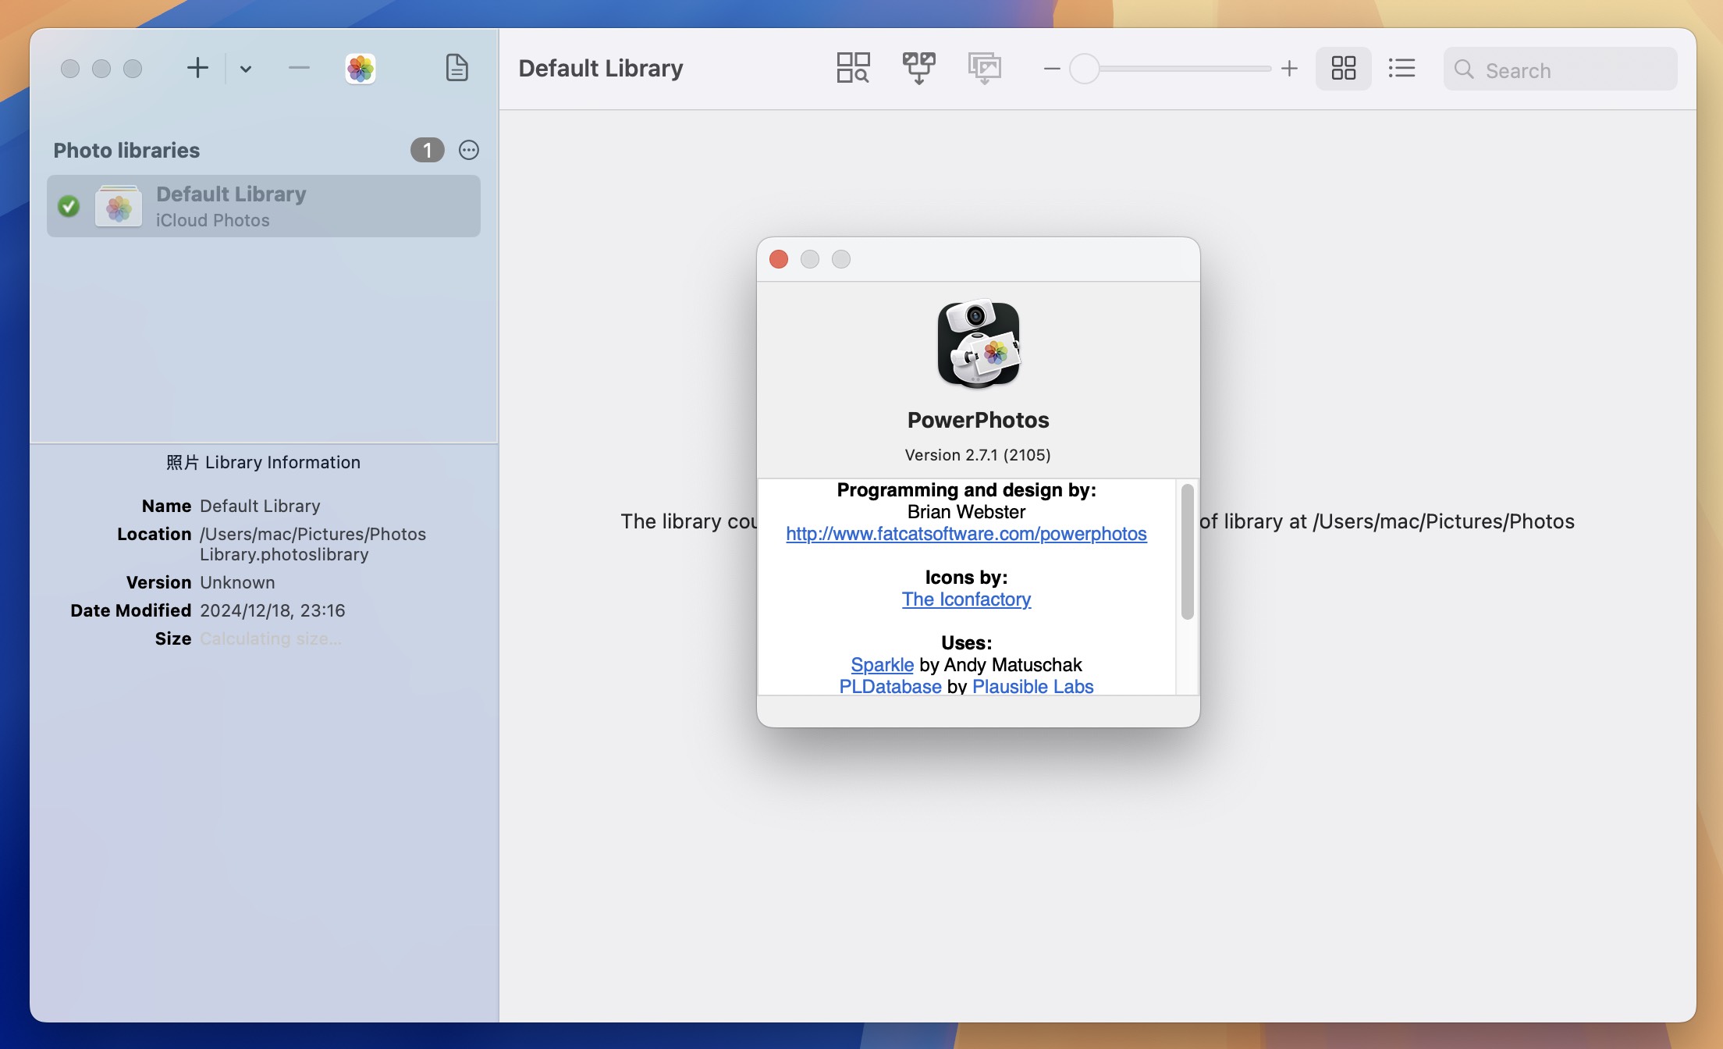Click the merge libraries toolbar icon
This screenshot has height=1049, width=1723.
(919, 68)
